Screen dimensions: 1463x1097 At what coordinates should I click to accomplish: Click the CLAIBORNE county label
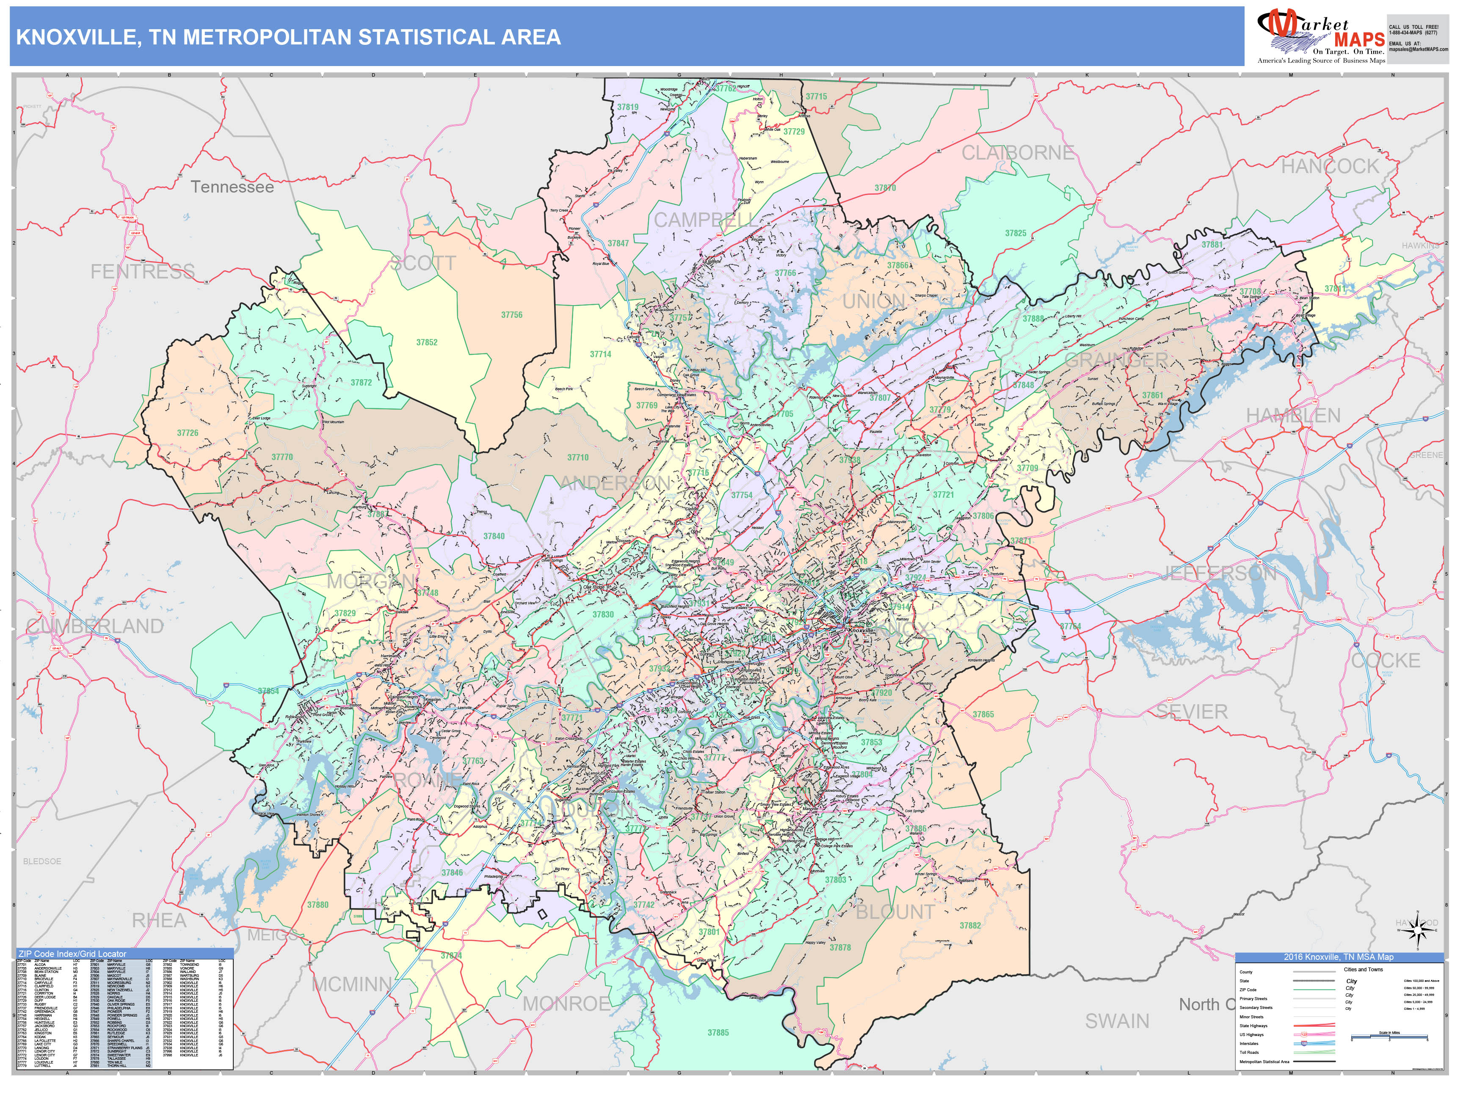point(1018,153)
